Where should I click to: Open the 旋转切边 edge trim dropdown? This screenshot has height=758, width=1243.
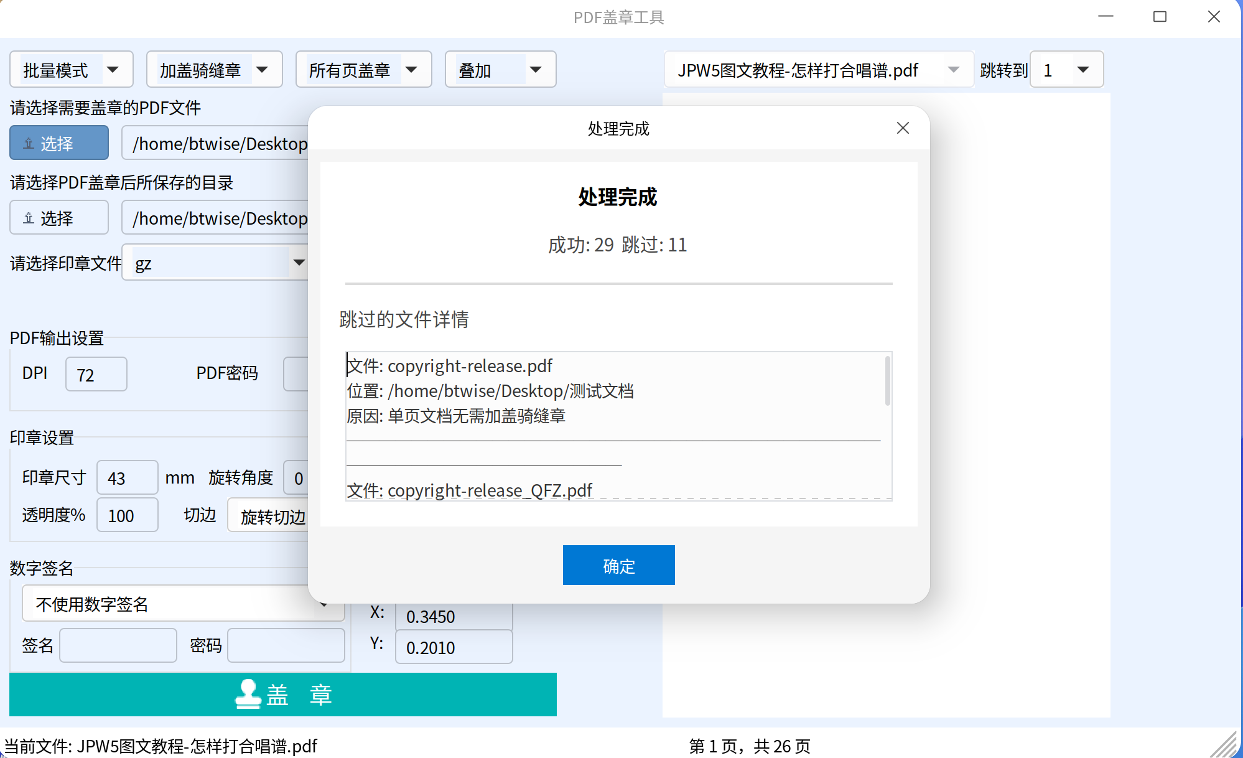click(269, 515)
